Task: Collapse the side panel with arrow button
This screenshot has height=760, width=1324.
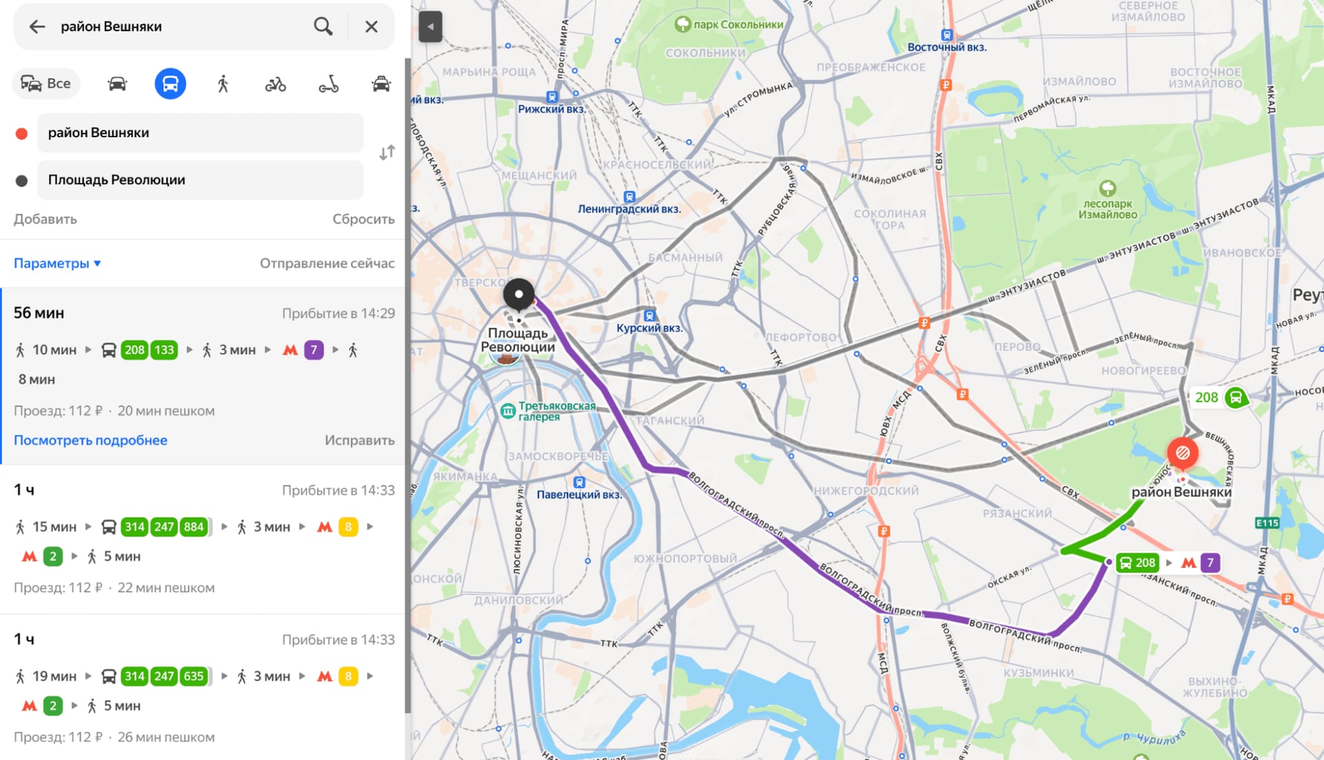Action: tap(430, 27)
